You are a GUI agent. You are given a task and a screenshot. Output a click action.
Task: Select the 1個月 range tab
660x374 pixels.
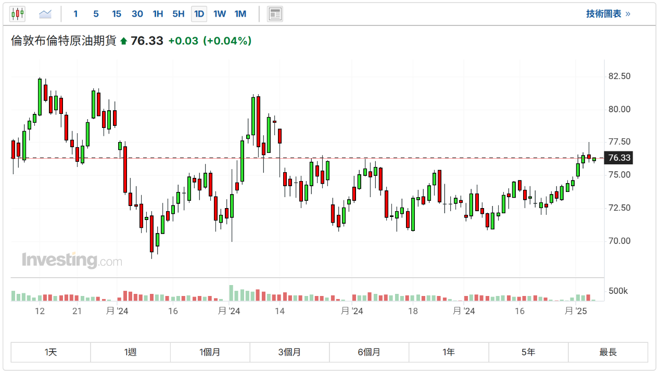click(210, 352)
